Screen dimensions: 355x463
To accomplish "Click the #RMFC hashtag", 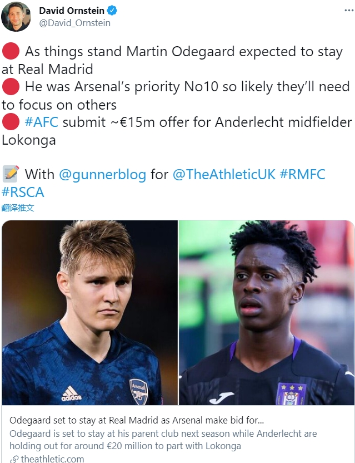I will 302,174.
